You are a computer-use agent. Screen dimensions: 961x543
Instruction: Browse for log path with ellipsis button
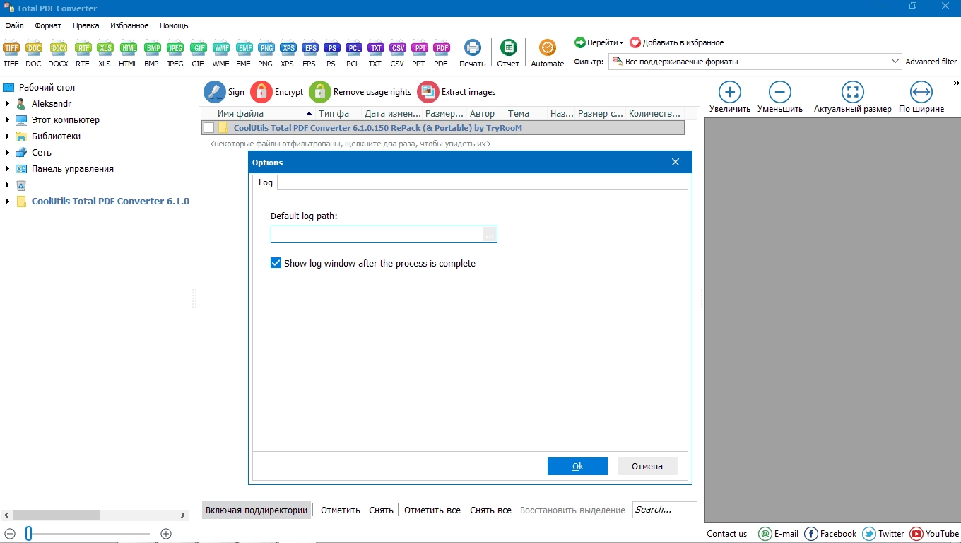click(490, 234)
